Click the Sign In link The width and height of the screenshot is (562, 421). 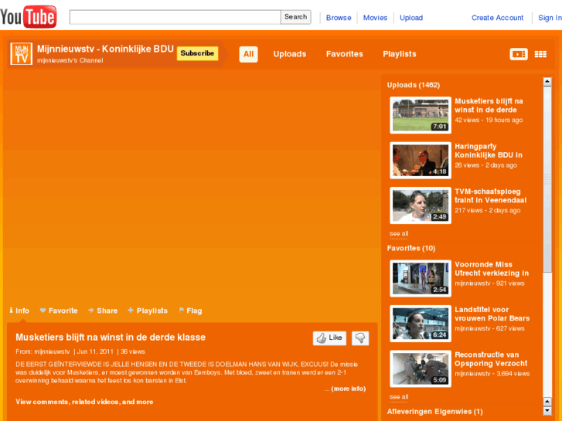(550, 18)
